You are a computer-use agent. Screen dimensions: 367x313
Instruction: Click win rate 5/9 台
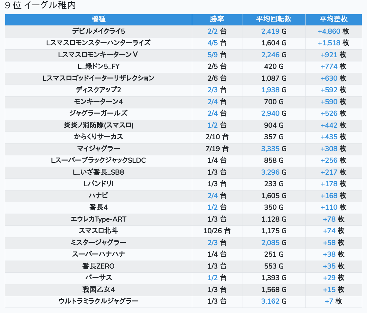[217, 55]
